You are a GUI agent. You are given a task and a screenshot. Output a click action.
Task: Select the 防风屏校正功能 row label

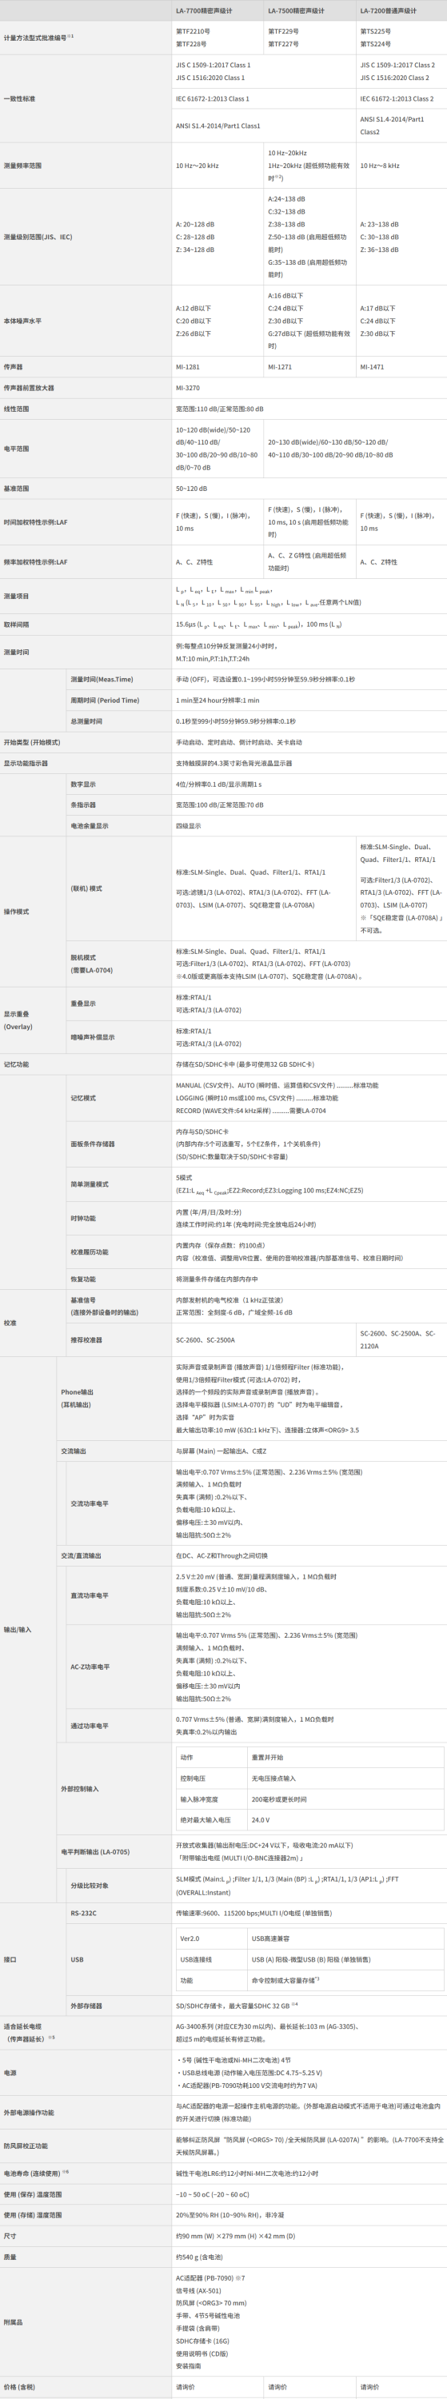click(26, 2146)
